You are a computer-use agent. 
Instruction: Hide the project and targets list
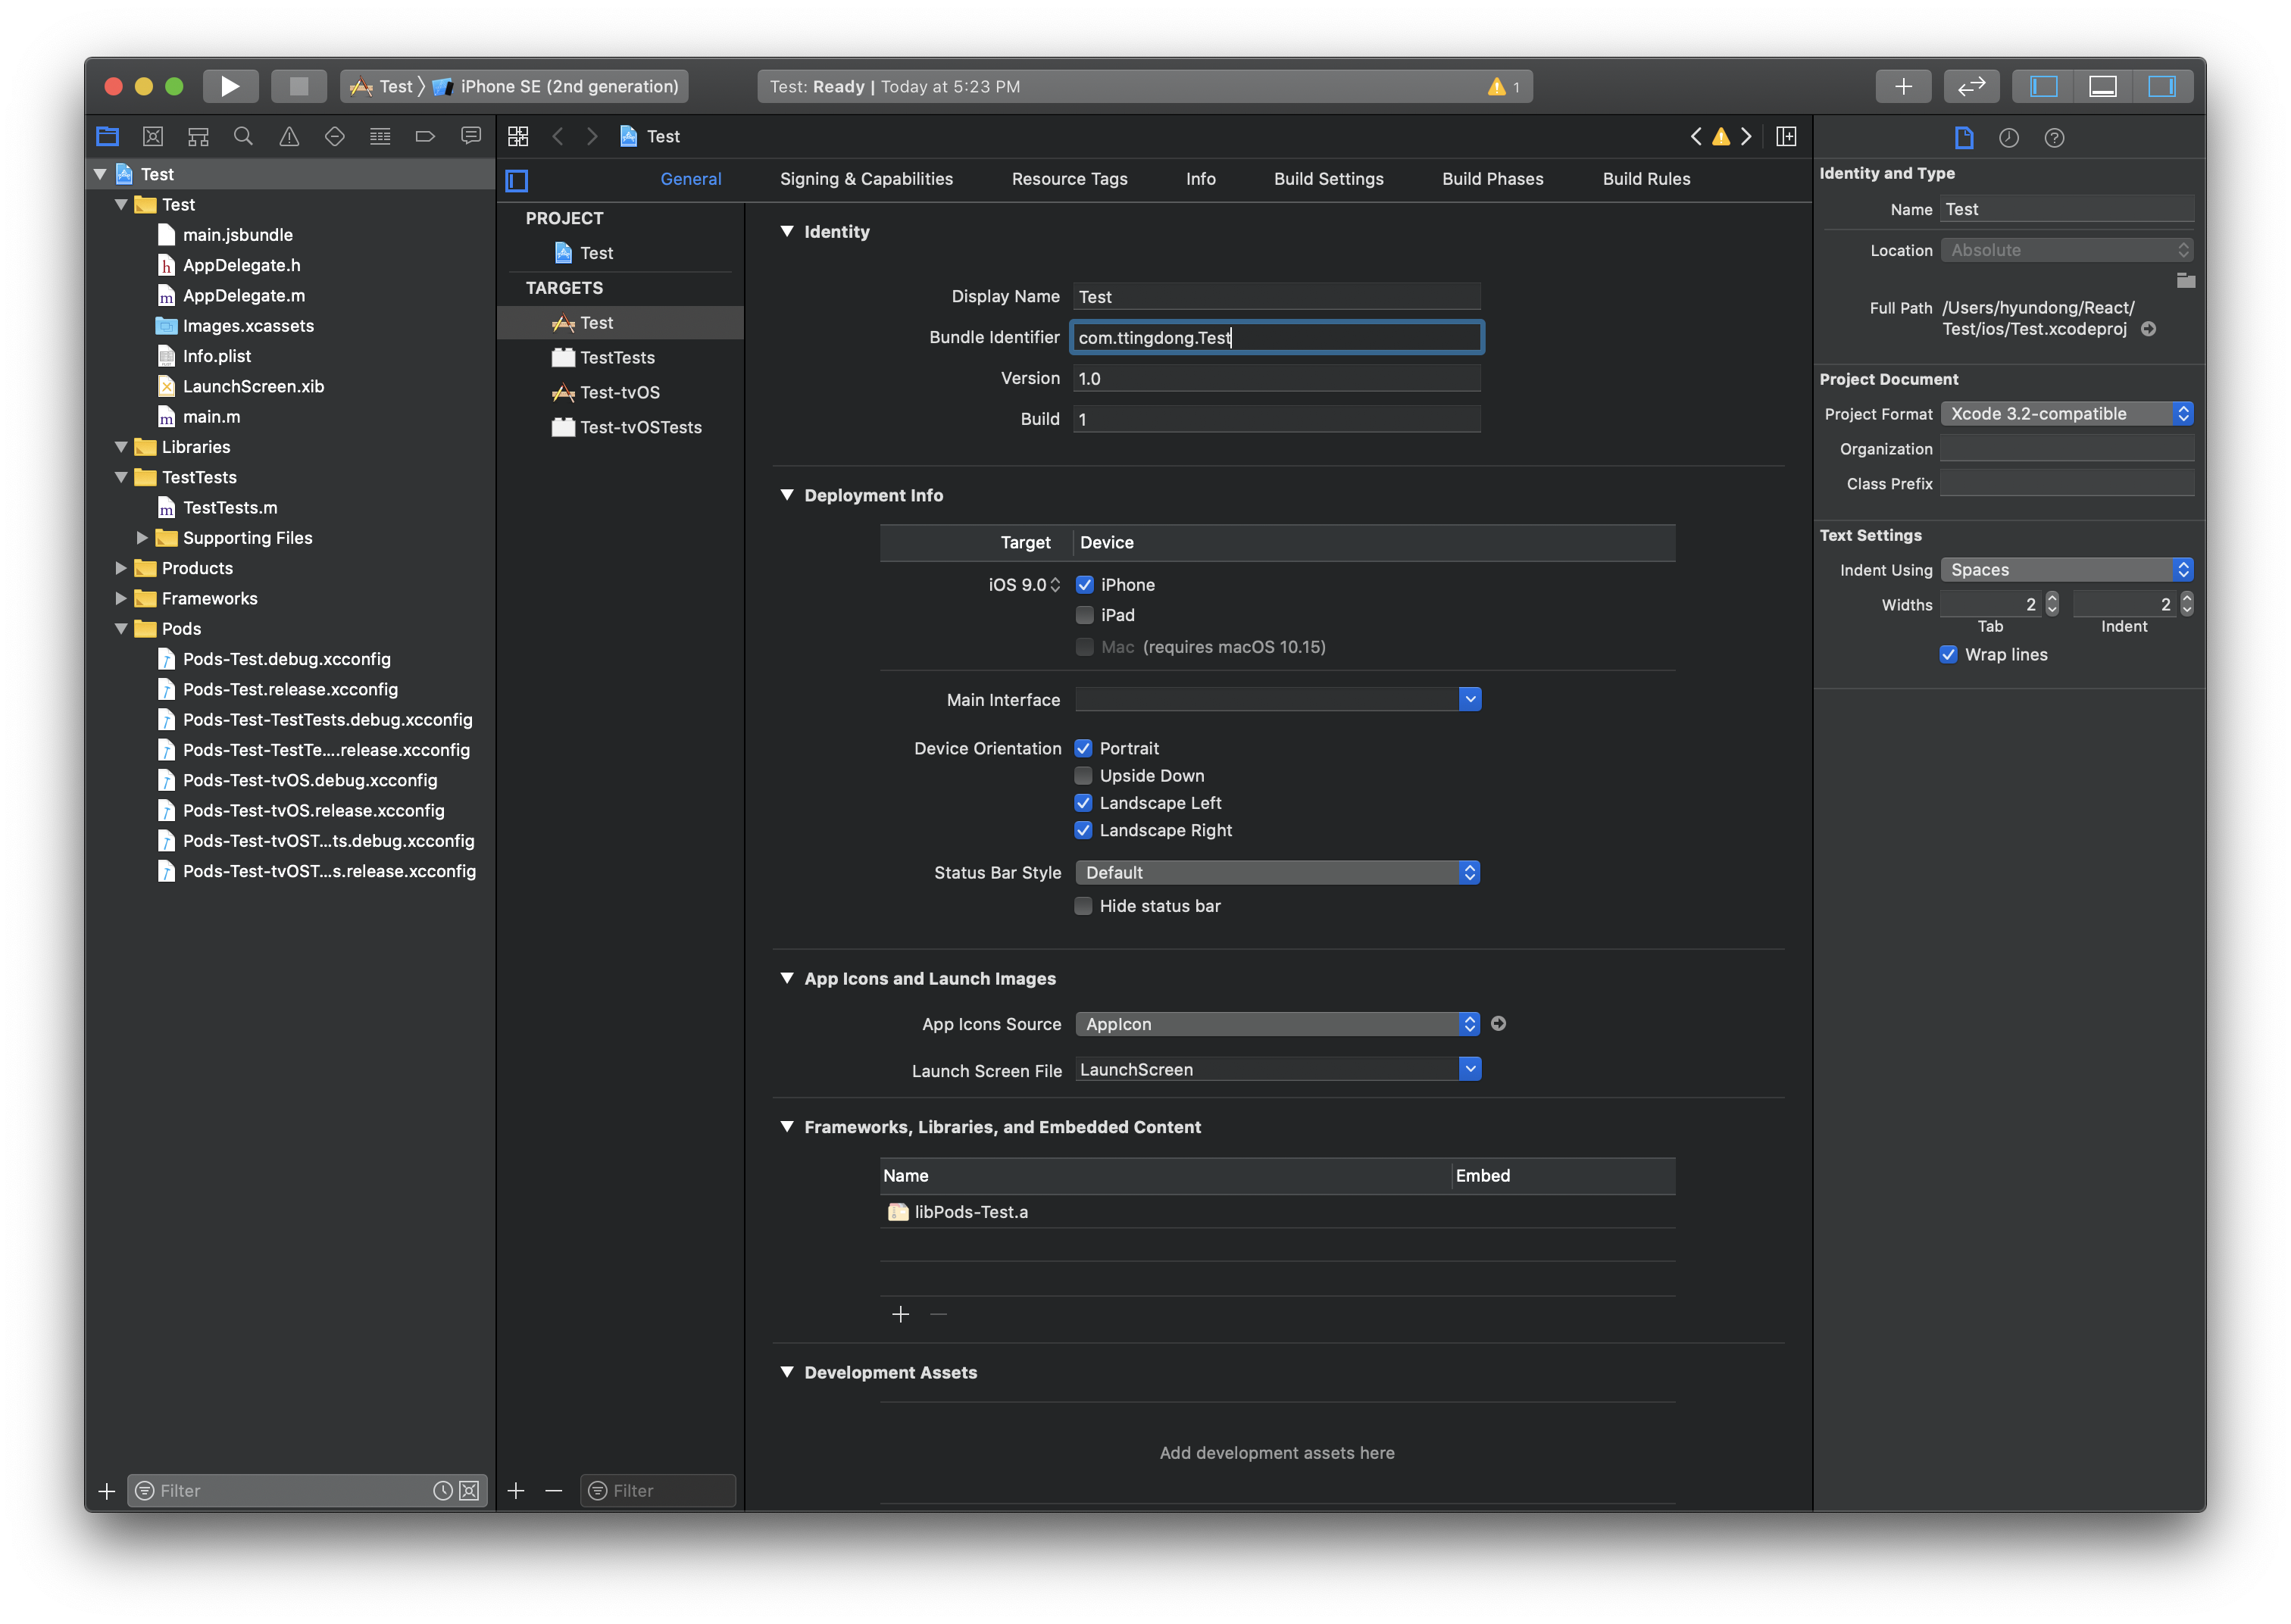coord(517,180)
